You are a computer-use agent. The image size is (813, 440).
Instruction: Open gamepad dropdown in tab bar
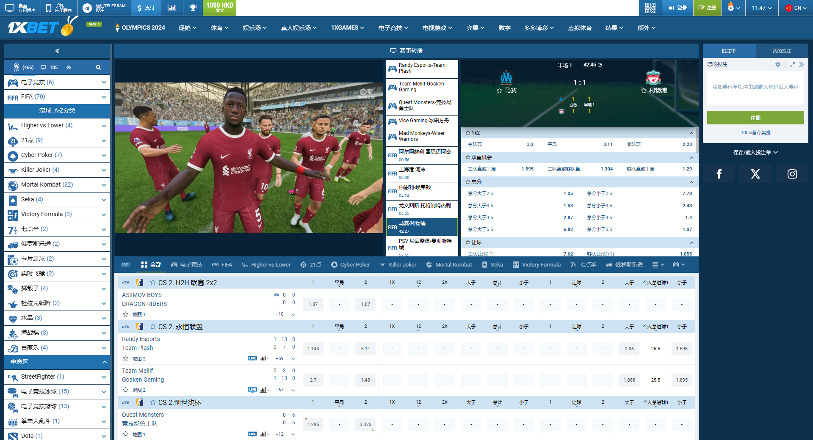pyautogui.click(x=679, y=264)
